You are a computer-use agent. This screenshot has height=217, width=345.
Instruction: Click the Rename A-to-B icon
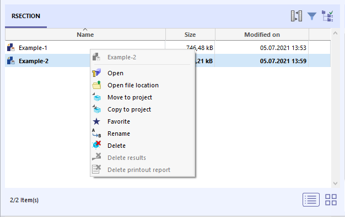click(96, 133)
